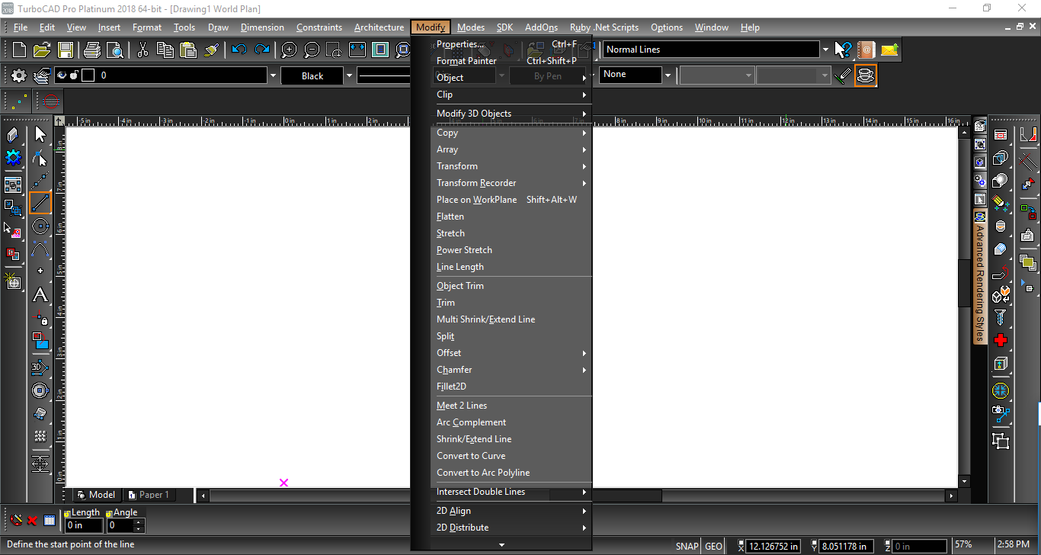
Task: Toggle the snap points toolbar button
Action: tap(18, 101)
